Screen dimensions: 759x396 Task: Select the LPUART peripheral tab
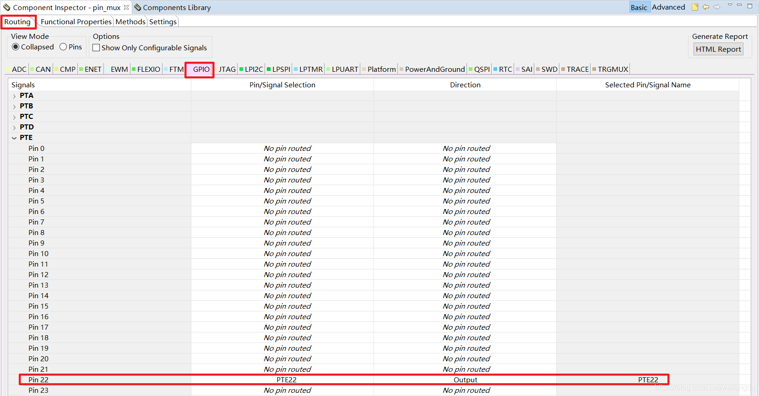tap(342, 69)
